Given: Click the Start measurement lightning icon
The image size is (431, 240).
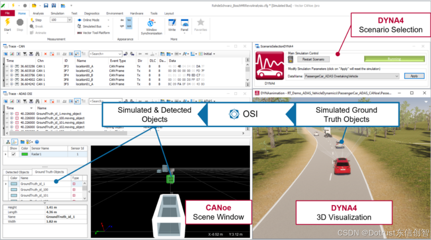Looking at the screenshot, I should coord(8,22).
